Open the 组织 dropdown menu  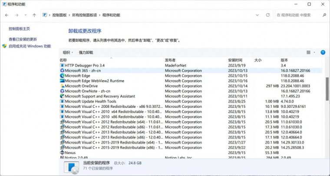[68, 53]
